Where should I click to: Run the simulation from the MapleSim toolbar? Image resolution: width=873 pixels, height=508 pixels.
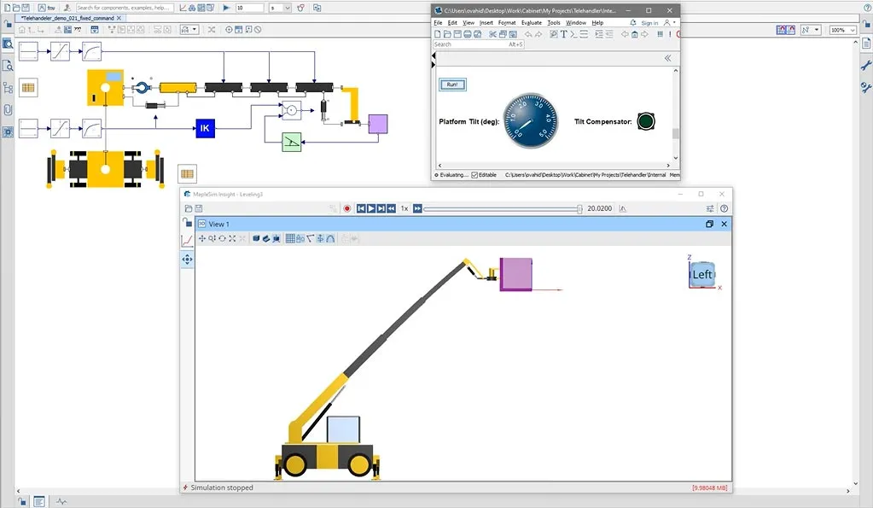226,9
